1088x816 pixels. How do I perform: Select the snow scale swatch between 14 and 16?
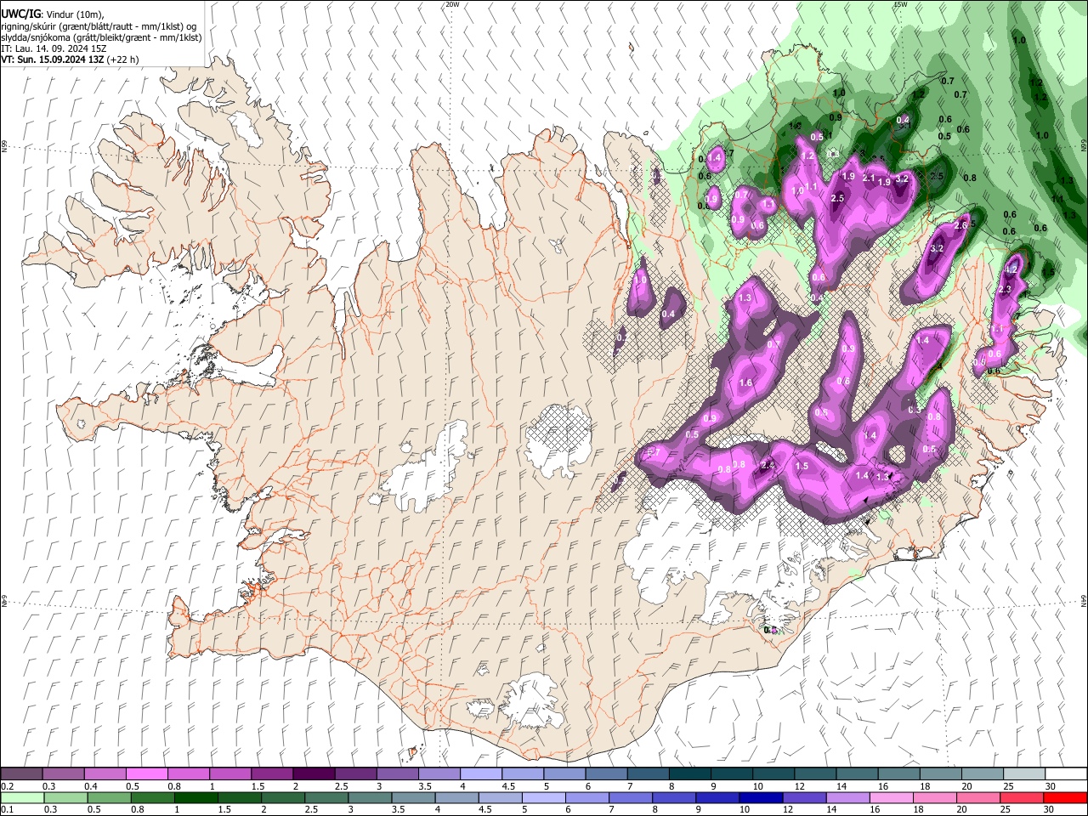[x=857, y=774]
